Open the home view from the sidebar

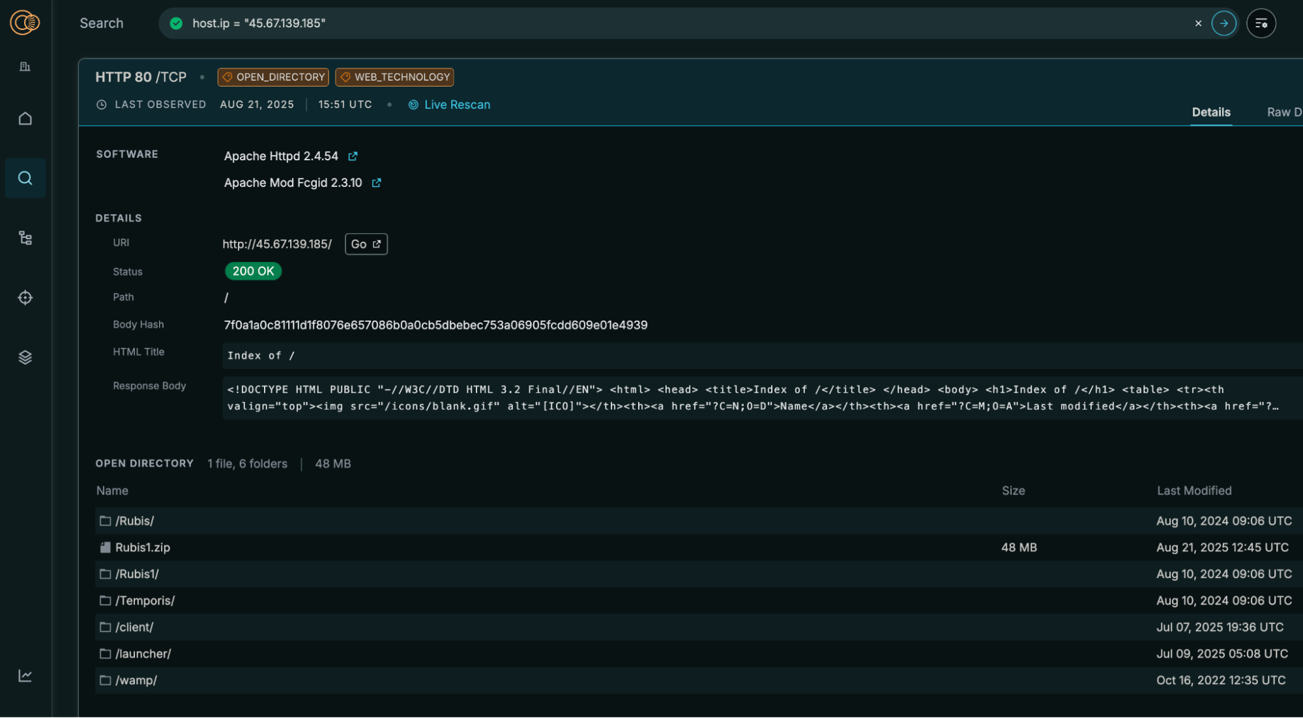(x=25, y=119)
